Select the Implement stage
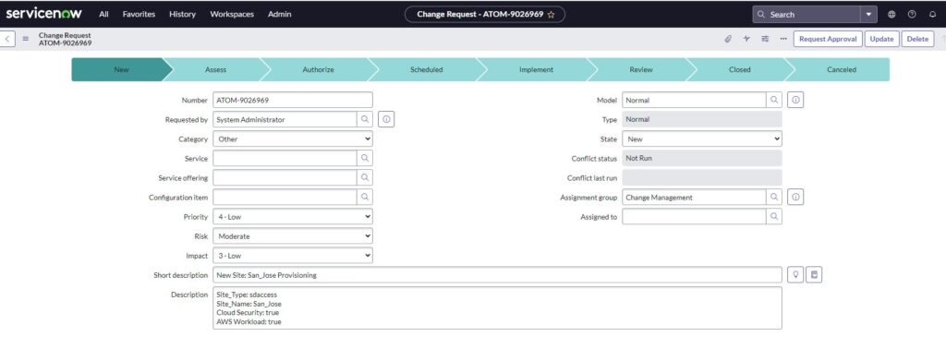 click(536, 69)
